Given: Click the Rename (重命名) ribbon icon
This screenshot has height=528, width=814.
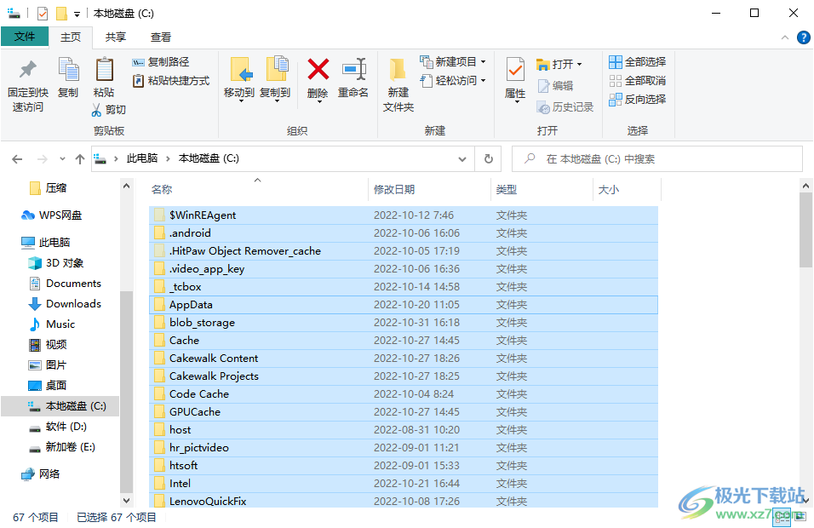Looking at the screenshot, I should [354, 70].
